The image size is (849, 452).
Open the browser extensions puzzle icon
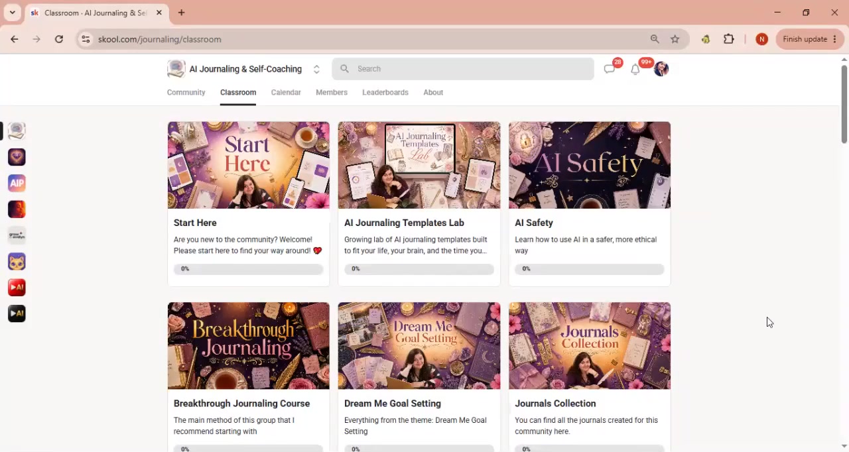click(729, 39)
